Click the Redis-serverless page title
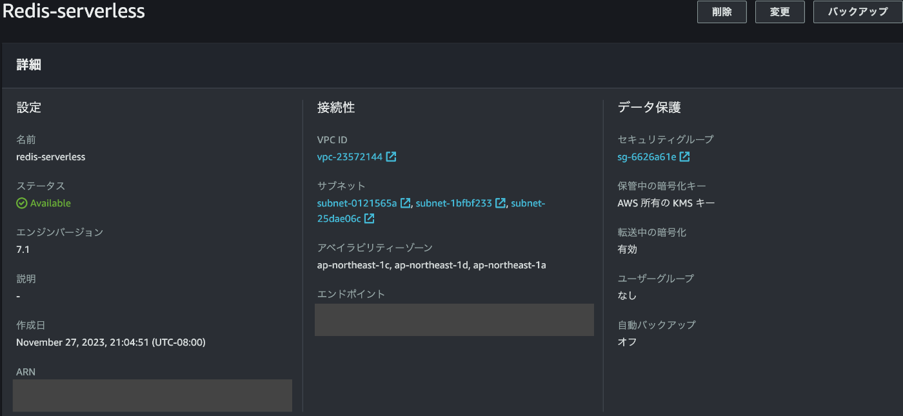The height and width of the screenshot is (416, 903). (x=74, y=11)
